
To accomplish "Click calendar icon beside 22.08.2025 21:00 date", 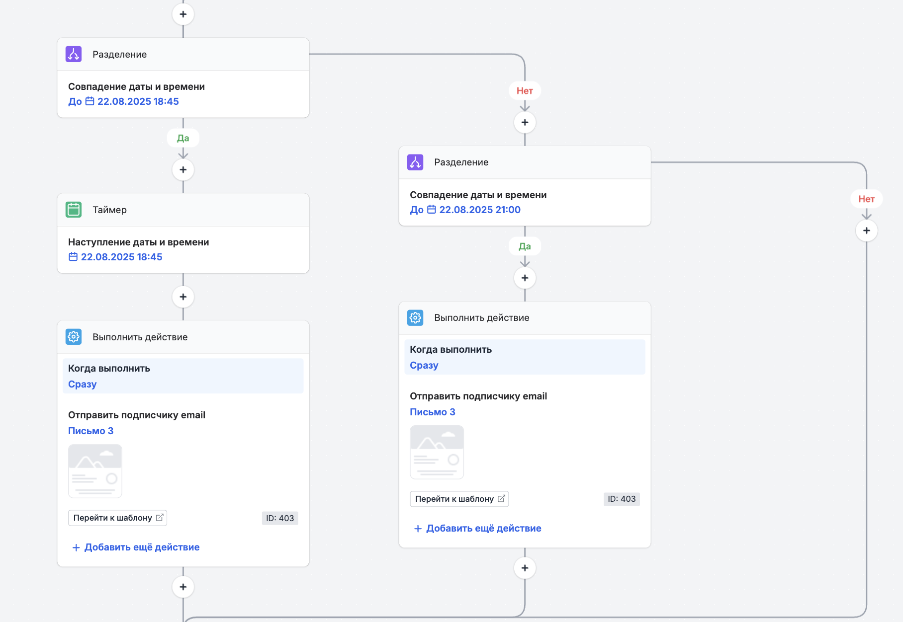I will pos(432,210).
